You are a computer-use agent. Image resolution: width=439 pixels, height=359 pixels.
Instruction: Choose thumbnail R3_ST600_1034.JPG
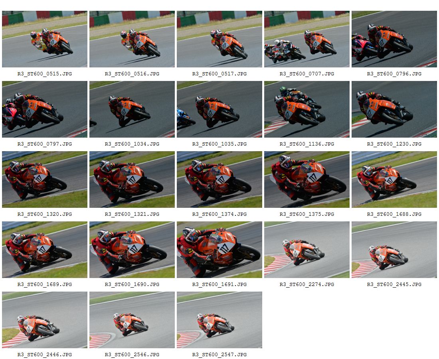132,109
